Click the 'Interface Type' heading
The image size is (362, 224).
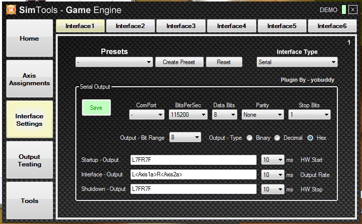click(x=297, y=52)
